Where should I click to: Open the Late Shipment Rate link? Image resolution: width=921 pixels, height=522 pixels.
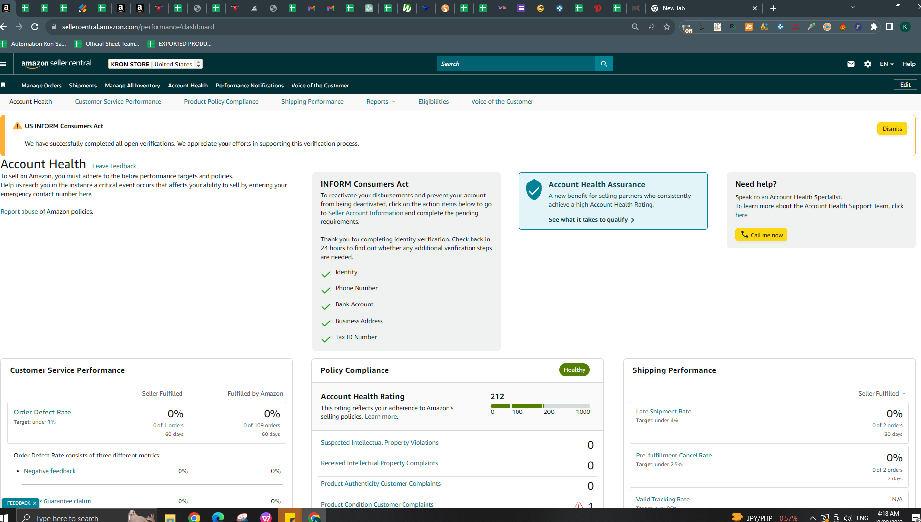pyautogui.click(x=664, y=412)
